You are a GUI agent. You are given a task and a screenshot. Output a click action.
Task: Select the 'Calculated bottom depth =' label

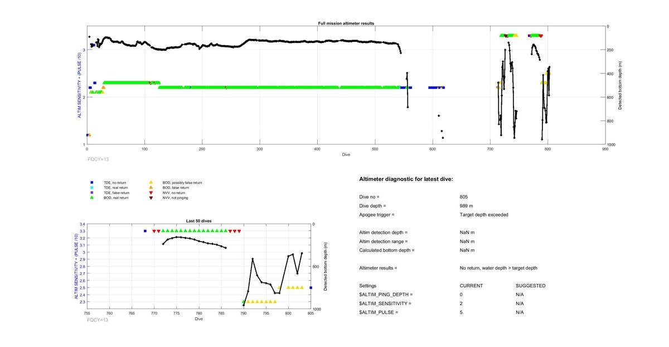(x=387, y=250)
